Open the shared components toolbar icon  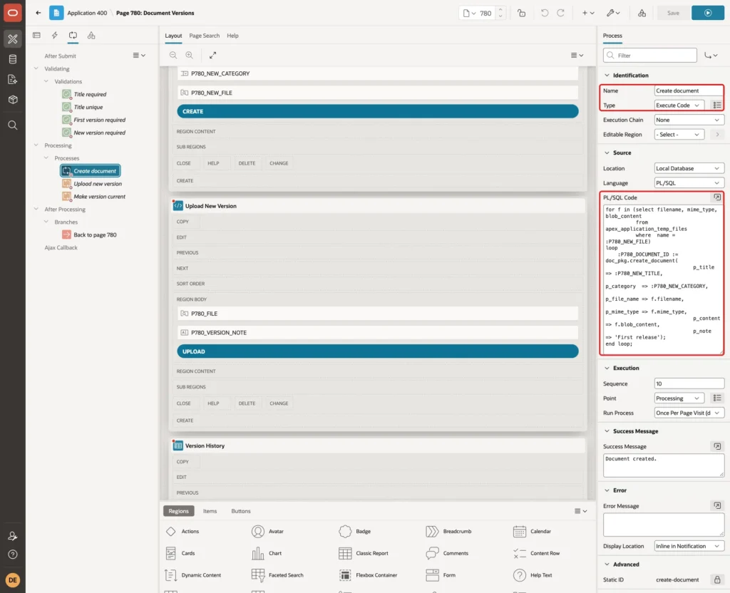point(642,13)
